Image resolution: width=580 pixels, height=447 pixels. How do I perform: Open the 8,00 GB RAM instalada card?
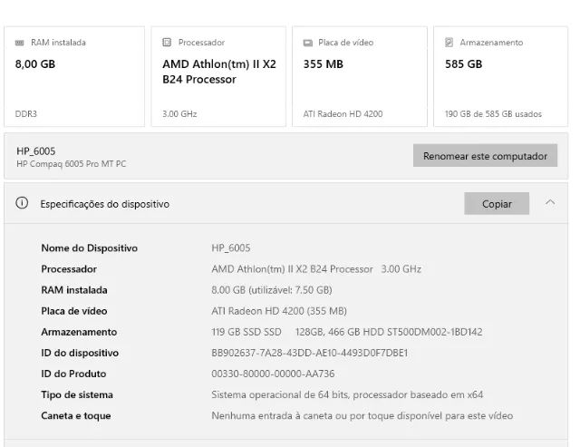point(74,76)
